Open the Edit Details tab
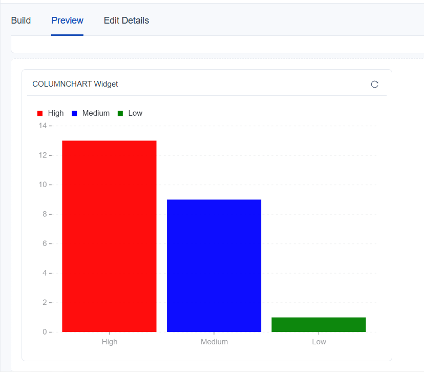This screenshot has height=372, width=424. point(126,20)
